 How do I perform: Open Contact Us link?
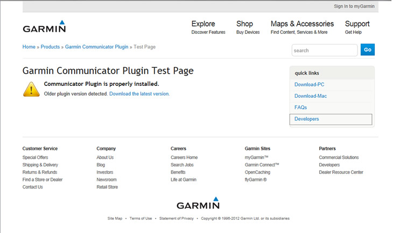point(33,187)
